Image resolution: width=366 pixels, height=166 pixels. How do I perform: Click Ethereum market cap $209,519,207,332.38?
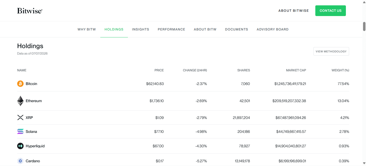tap(289, 101)
